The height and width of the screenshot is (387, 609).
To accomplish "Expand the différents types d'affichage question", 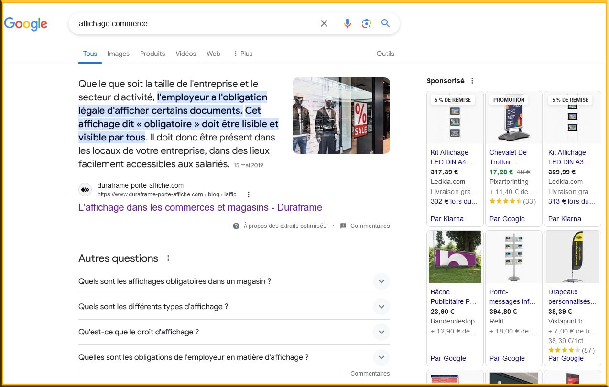I will click(381, 307).
